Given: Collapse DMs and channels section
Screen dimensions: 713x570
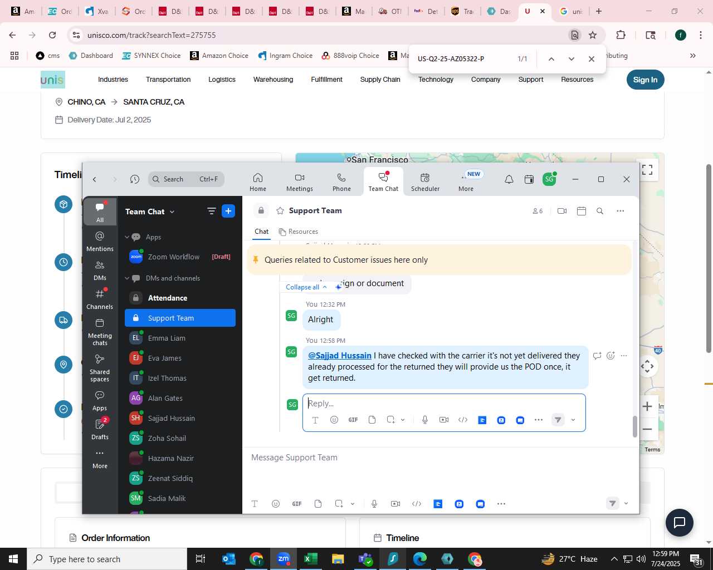Looking at the screenshot, I should pos(127,278).
